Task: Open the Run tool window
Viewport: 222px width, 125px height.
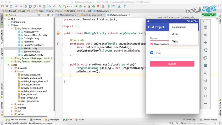Action: [x=68, y=120]
